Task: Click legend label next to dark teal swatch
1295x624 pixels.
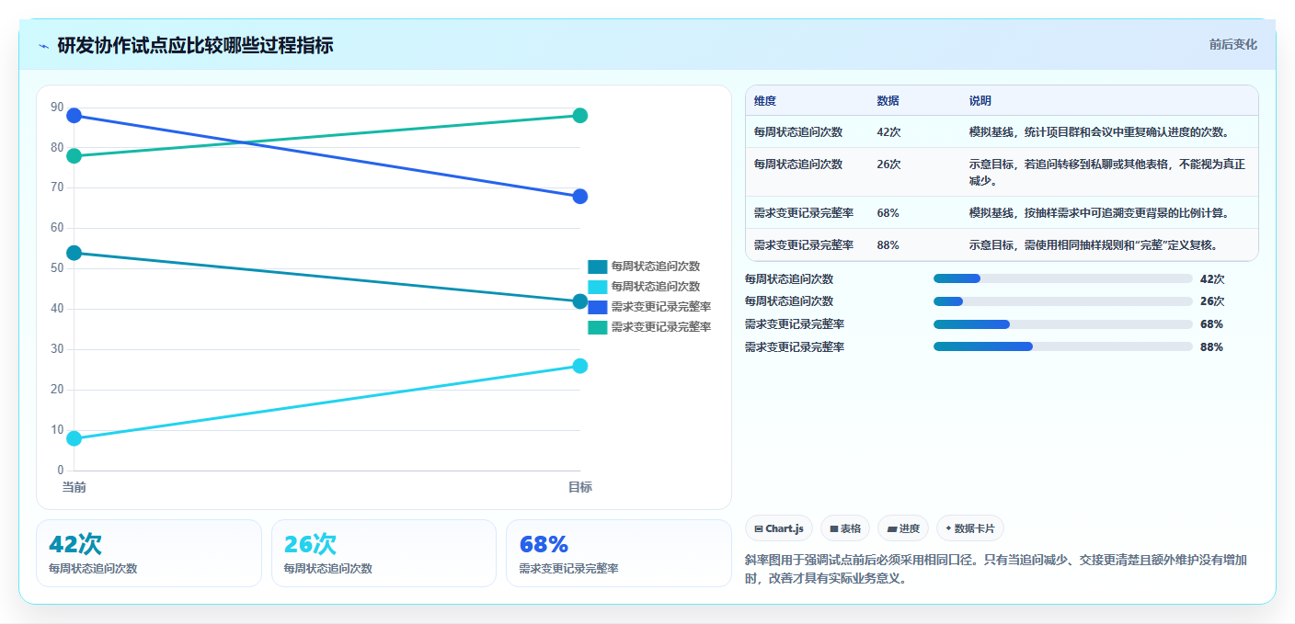Action: point(656,267)
